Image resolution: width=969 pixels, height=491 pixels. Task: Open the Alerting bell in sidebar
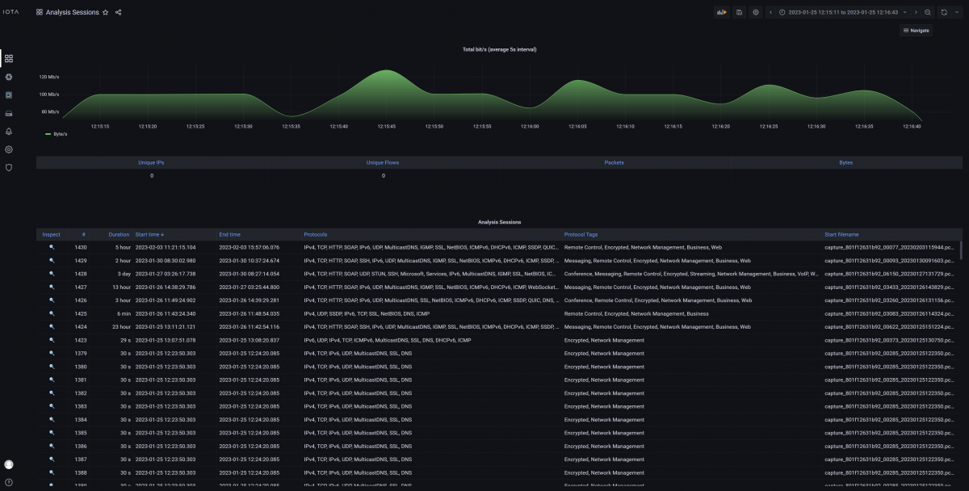[x=9, y=131]
